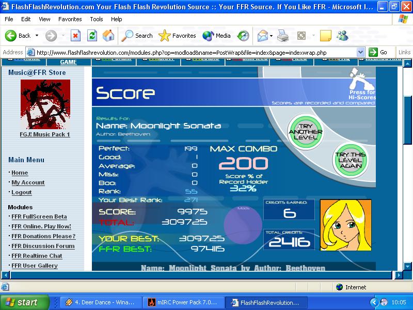Open the Favorites menu
Screen dimensions: 413x310
click(70, 19)
